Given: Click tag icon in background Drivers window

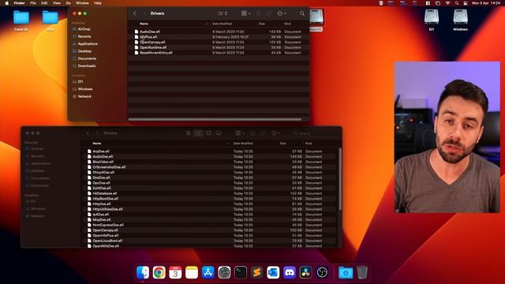Looking at the screenshot, I should pyautogui.click(x=263, y=133).
